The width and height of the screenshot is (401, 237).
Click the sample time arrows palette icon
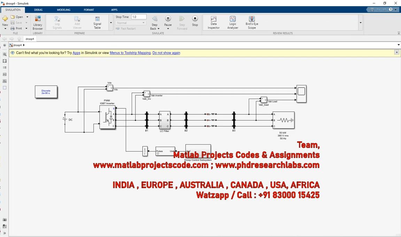point(5,68)
